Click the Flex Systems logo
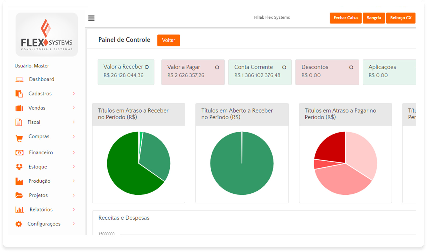427x252 pixels. click(47, 35)
